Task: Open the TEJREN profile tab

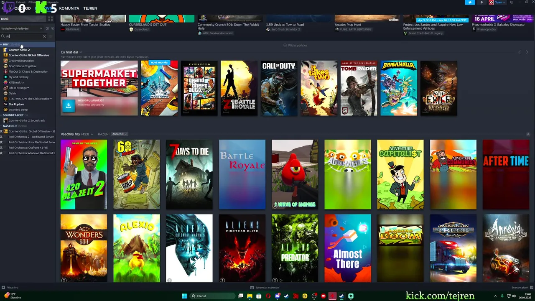Action: 90,8
